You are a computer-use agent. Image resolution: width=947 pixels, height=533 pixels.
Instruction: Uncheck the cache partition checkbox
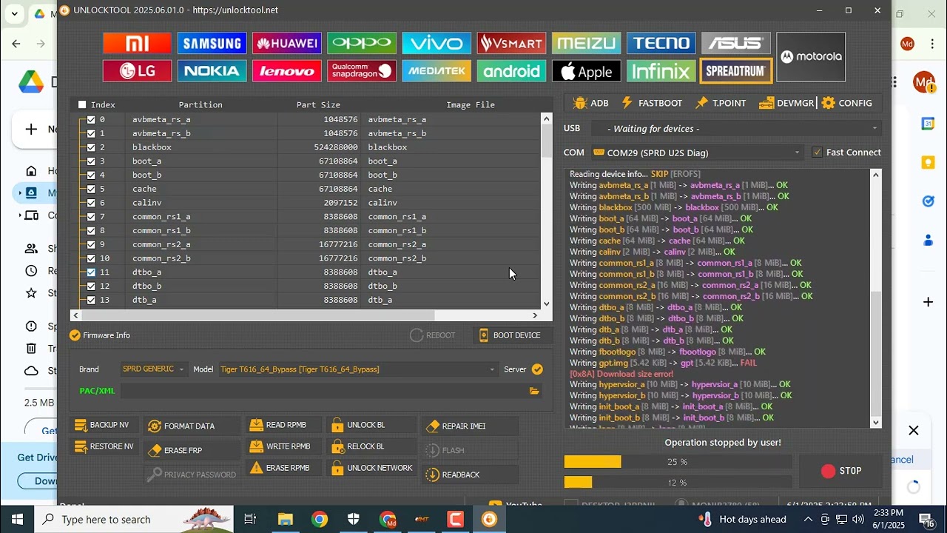(91, 189)
